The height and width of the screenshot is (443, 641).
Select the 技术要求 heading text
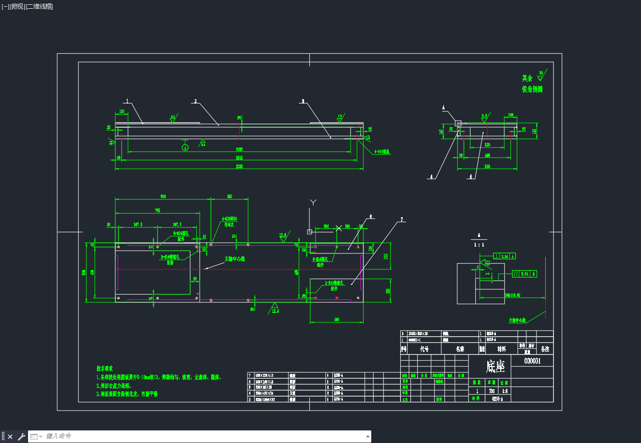104,369
